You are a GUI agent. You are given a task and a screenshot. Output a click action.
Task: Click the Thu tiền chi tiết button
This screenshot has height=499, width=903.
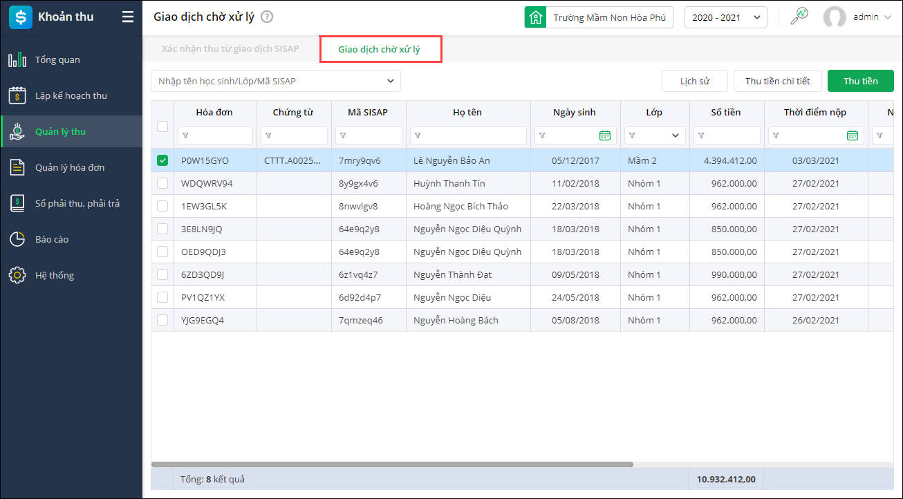pos(778,81)
